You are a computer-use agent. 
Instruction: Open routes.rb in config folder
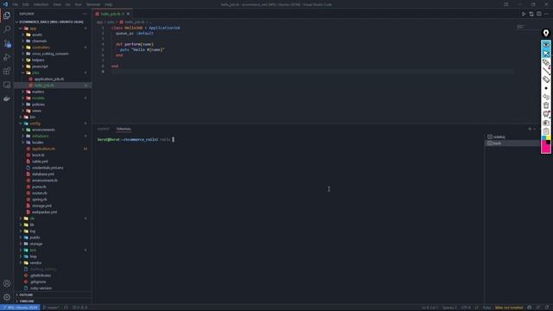pyautogui.click(x=39, y=194)
